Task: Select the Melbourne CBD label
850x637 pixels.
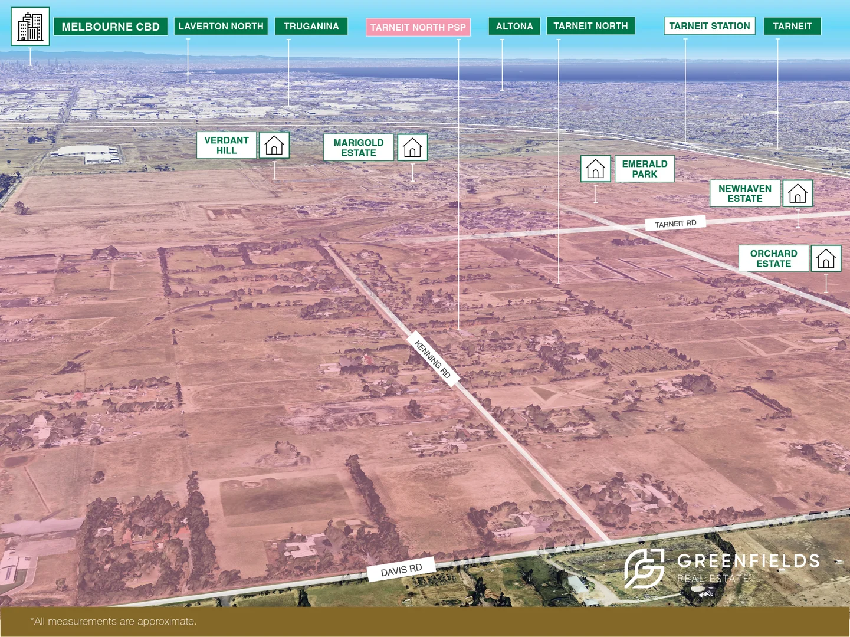Action: [x=110, y=26]
